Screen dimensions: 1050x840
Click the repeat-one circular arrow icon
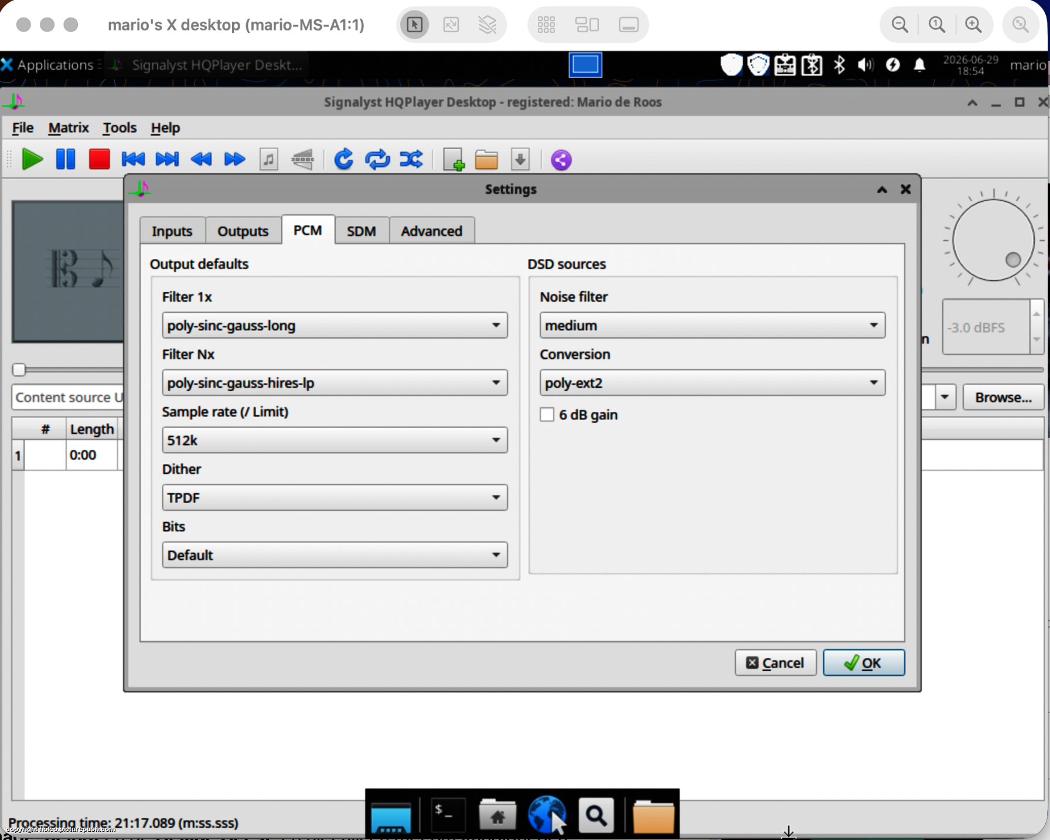click(x=343, y=159)
